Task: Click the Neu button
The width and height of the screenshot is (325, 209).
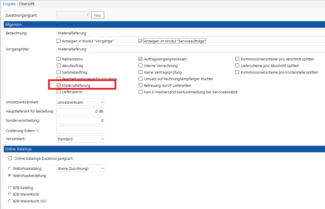Action: [x=98, y=15]
